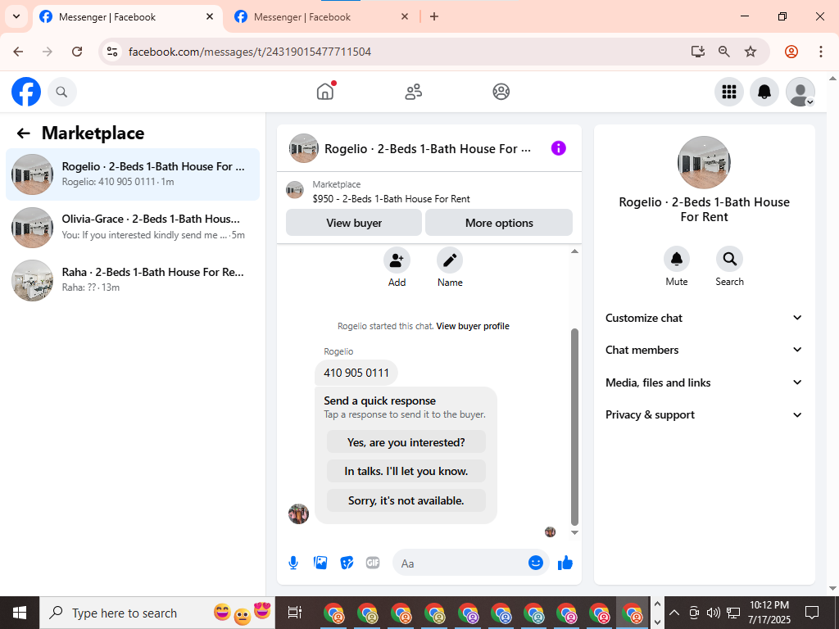Navigate back in Chrome
Viewport: 839px width, 629px height.
(x=18, y=52)
